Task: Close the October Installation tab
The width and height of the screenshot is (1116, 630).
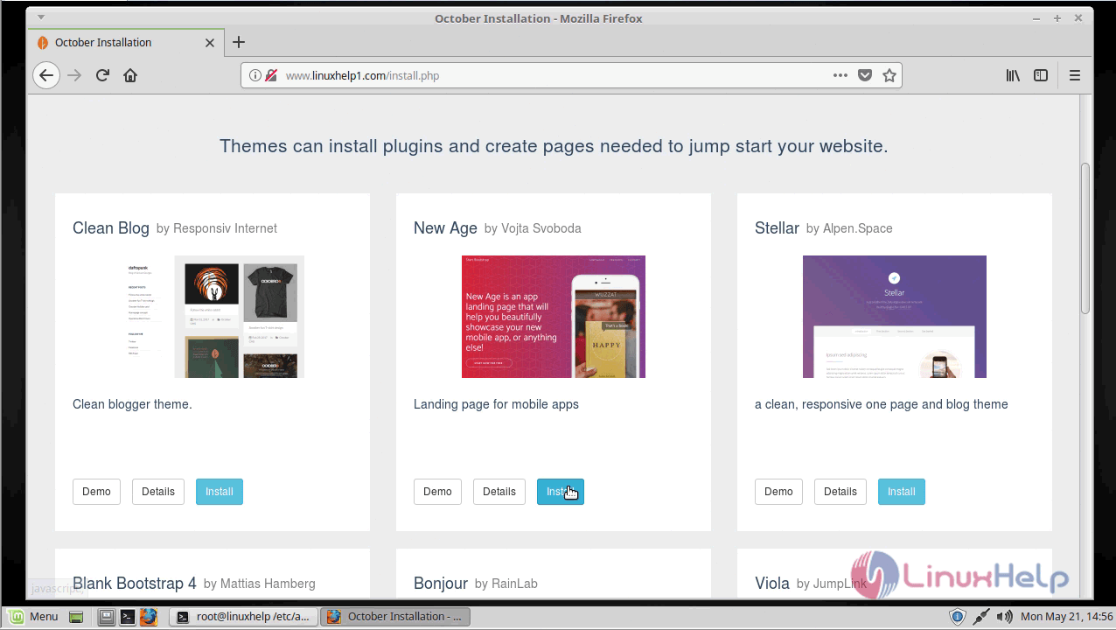Action: tap(210, 42)
